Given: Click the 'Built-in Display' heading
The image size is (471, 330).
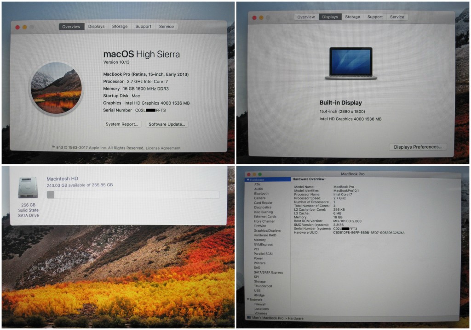Looking at the screenshot, I should (x=341, y=102).
